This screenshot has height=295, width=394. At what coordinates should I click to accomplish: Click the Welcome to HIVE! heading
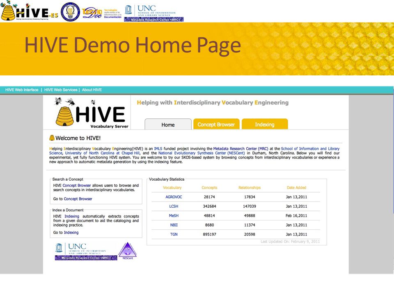click(78, 138)
